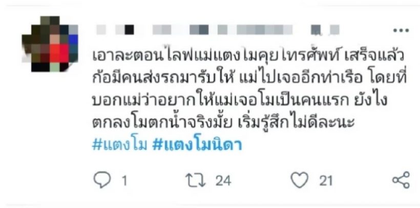420x208 pixels.
Task: Retweet this post using the retweet arrows
Action: pyautogui.click(x=196, y=180)
